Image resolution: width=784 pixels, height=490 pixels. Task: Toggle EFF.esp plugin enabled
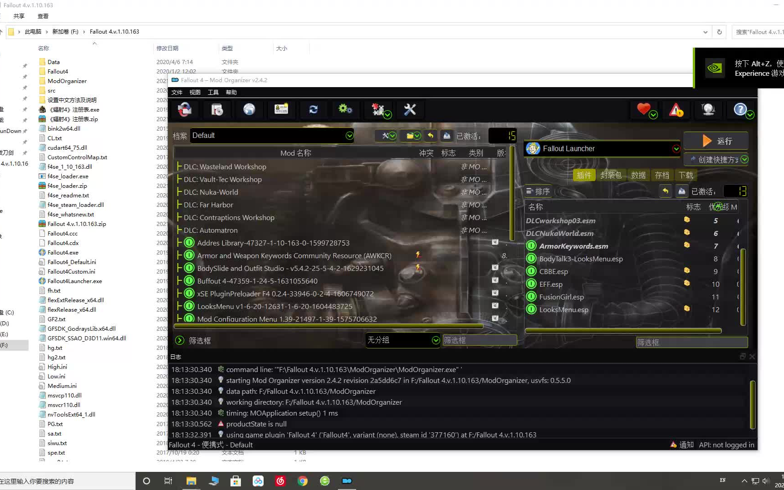(531, 284)
